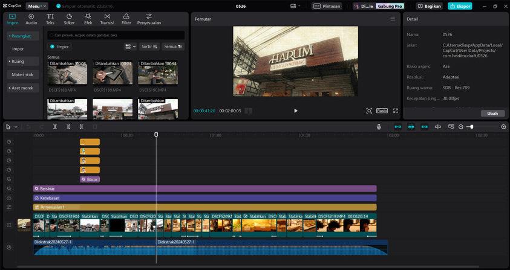Click the timeline zoom slider handle
510x270 pixels.
[x=471, y=127]
